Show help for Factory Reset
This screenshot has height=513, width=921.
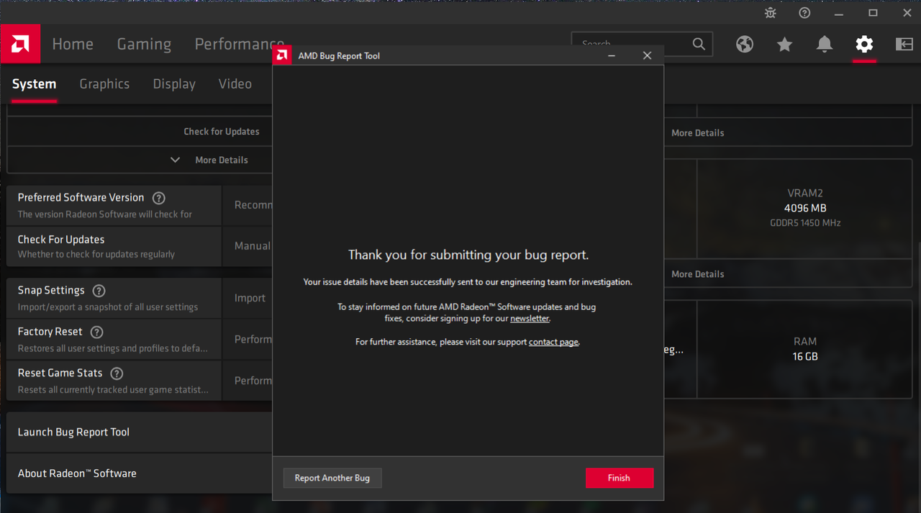(97, 332)
